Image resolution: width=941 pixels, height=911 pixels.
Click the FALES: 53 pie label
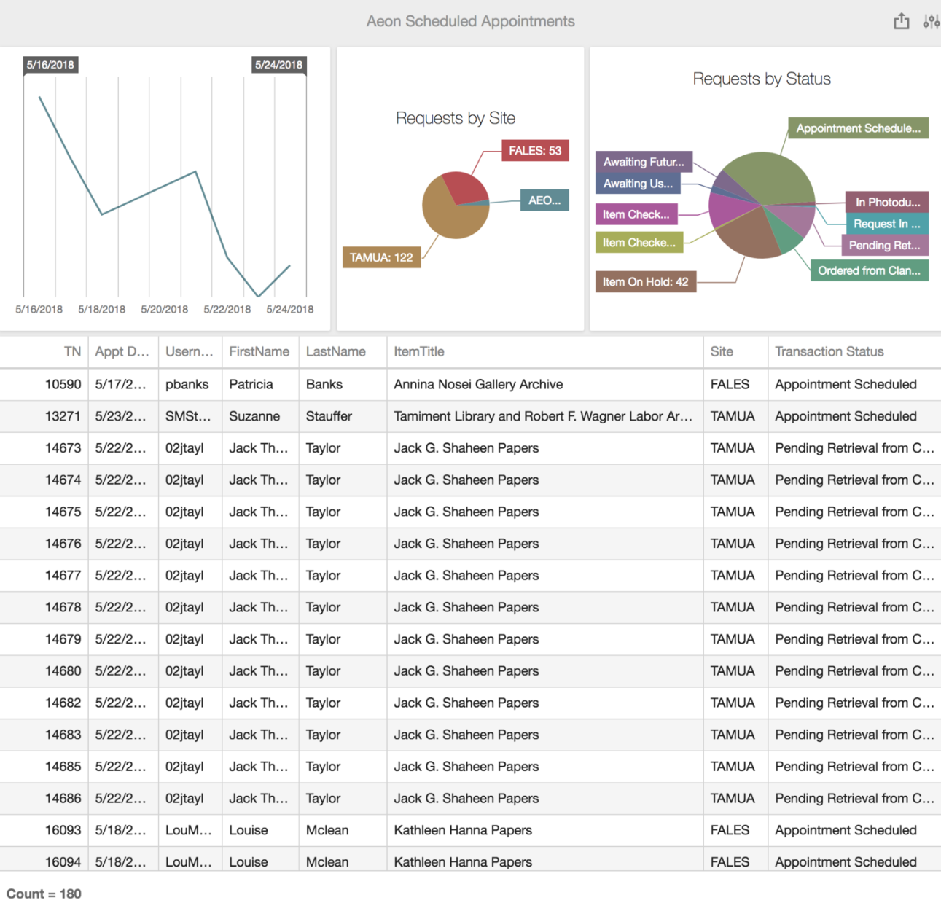(534, 151)
